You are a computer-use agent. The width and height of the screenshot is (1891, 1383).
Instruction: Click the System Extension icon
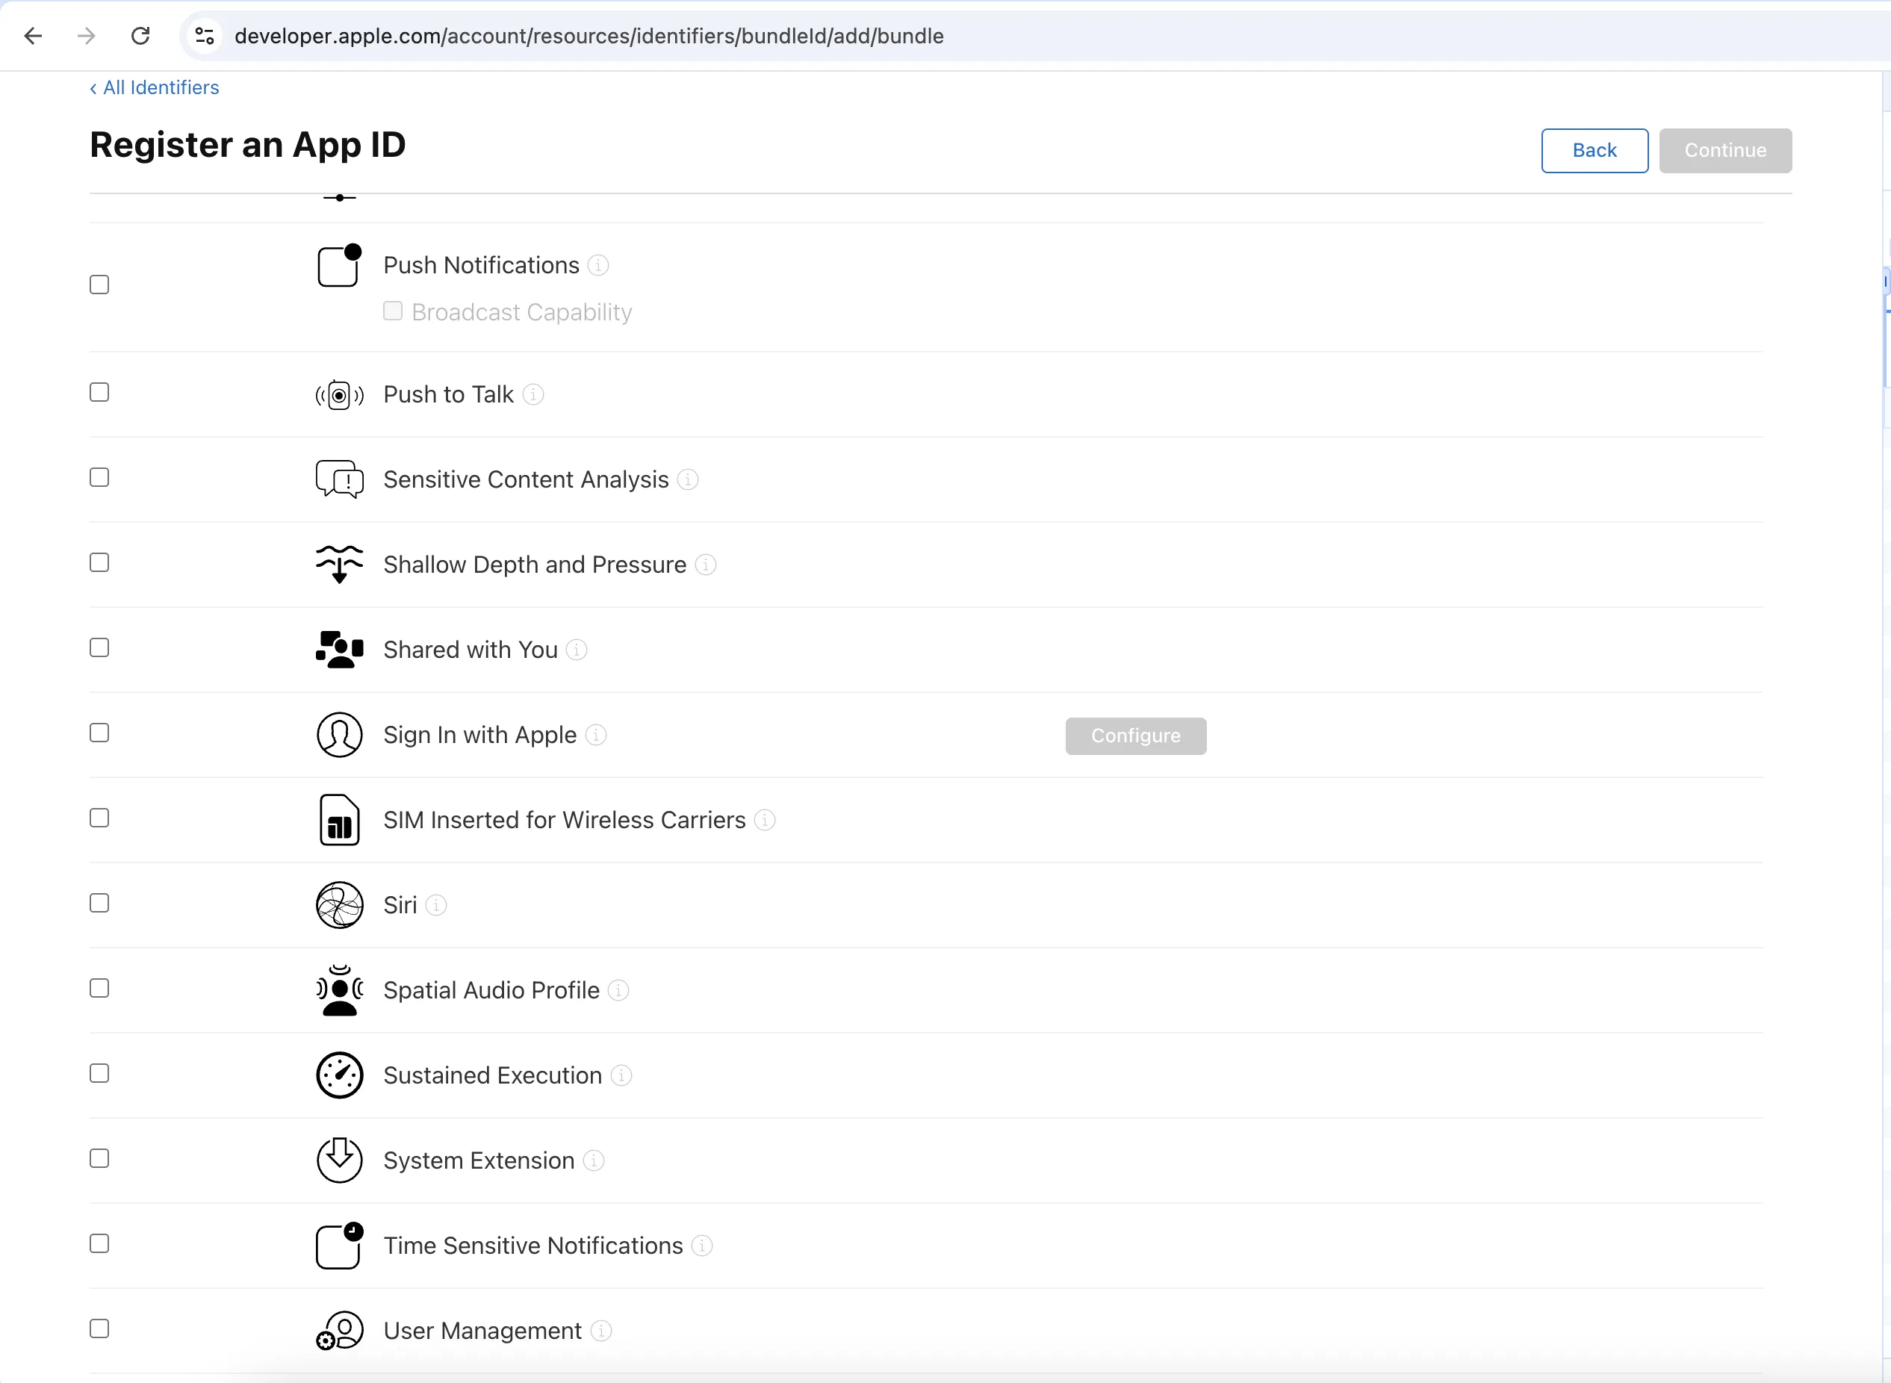339,1160
